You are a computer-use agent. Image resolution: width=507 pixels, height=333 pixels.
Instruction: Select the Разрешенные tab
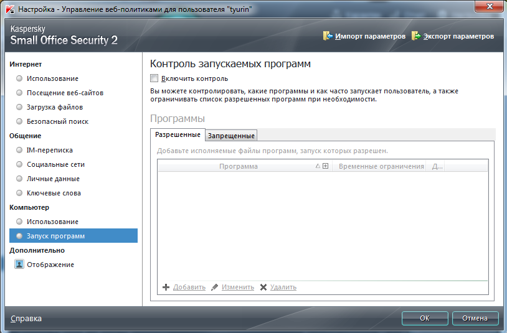click(178, 134)
